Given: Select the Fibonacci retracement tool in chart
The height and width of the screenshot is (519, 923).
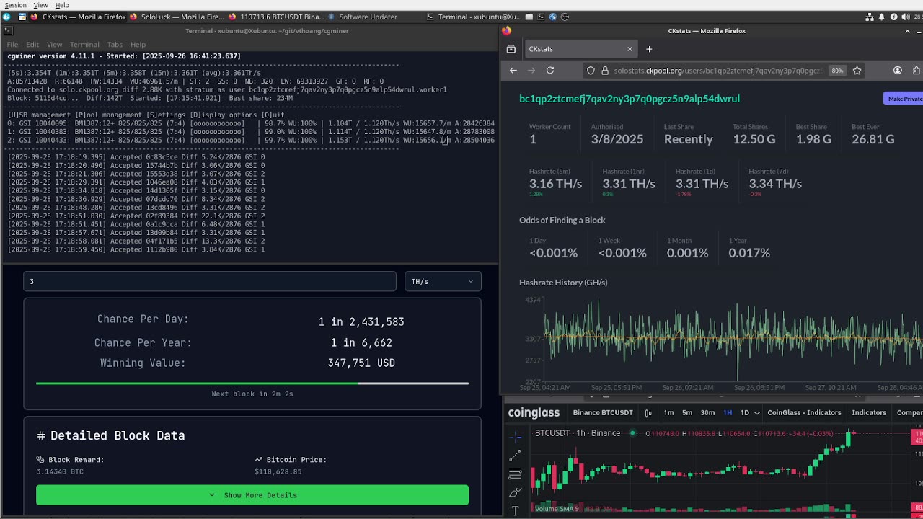Looking at the screenshot, I should point(515,474).
